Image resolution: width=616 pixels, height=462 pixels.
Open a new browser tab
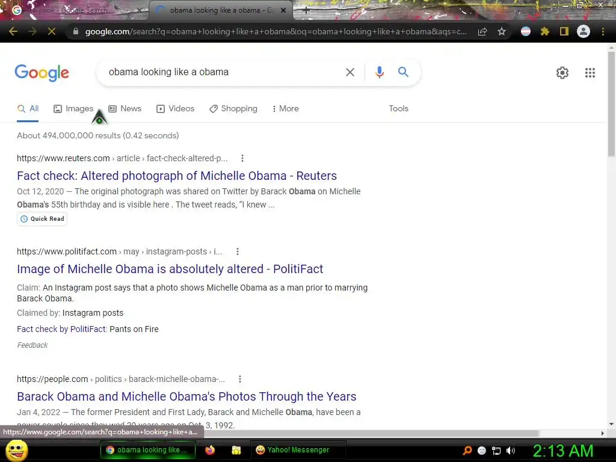306,11
